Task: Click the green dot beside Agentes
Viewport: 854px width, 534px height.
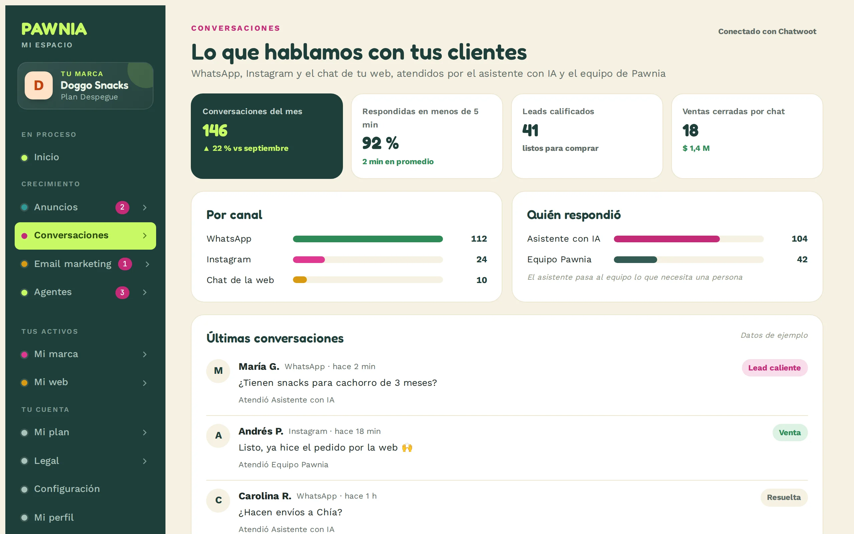Action: [24, 292]
